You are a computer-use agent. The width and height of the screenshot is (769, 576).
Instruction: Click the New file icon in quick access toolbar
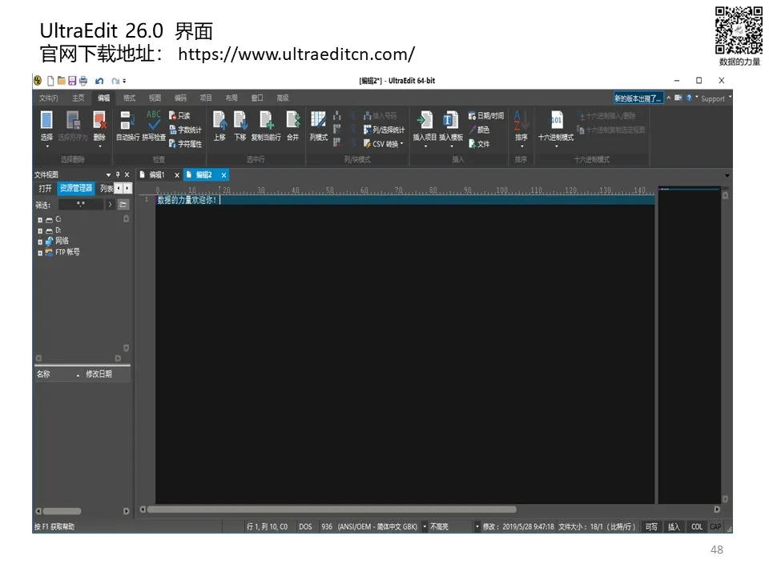point(50,81)
